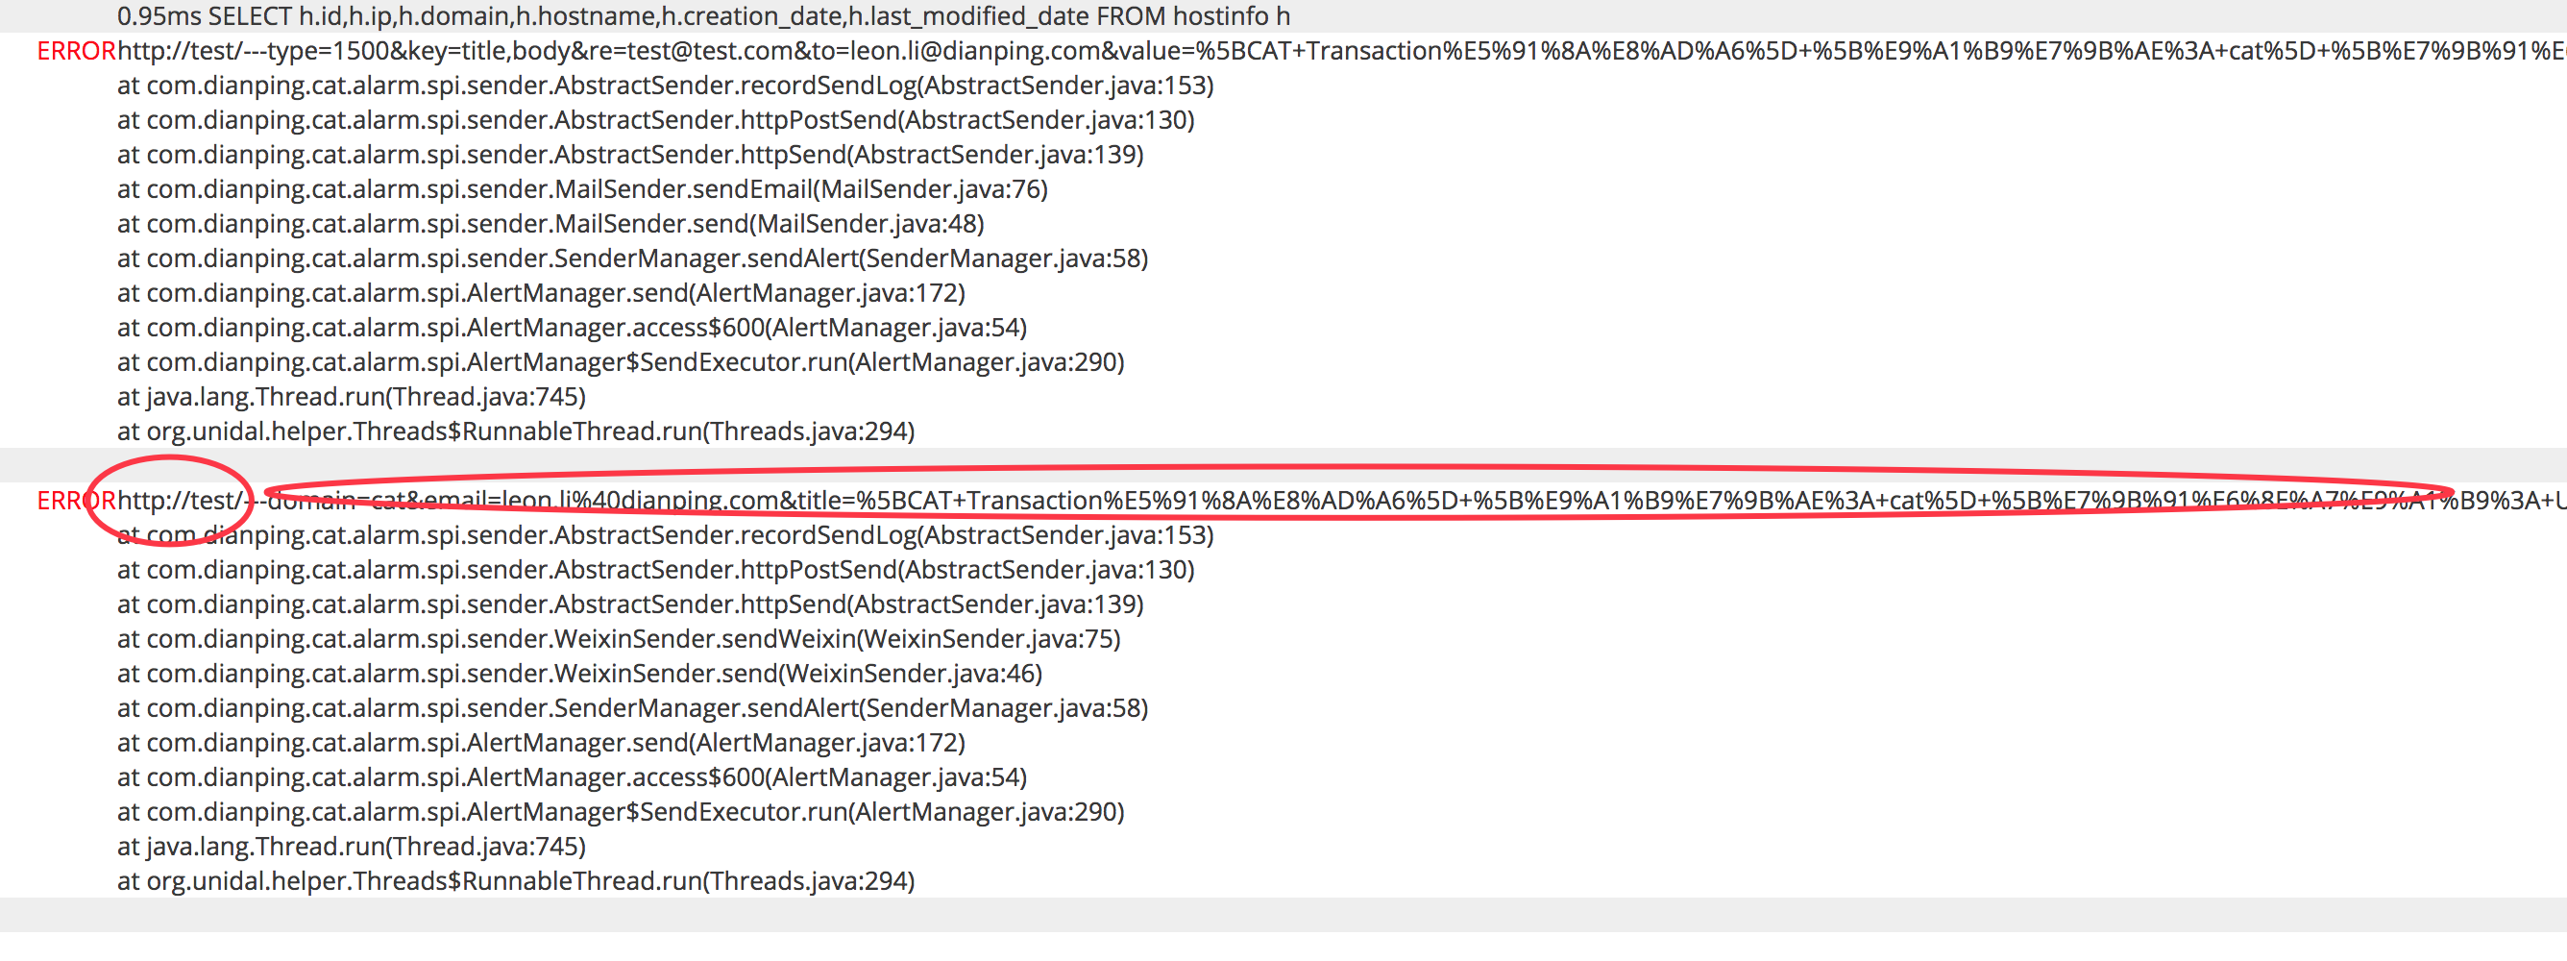
Task: Click SenderManager.sendAlert line in the first trace
Action: pyautogui.click(x=632, y=259)
